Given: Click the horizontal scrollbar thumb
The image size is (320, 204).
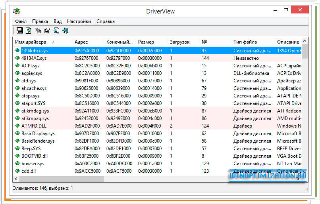Looking at the screenshot, I should 62,179.
